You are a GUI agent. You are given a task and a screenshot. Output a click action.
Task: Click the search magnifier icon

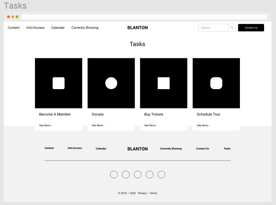[x=232, y=27]
